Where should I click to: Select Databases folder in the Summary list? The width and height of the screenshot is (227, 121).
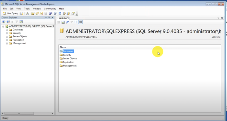point(68,51)
